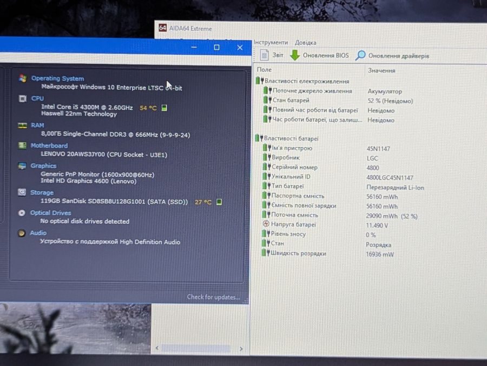Open Оновлення драйверів with magnifier icon
Screen dimensions: 487x366
[392, 56]
